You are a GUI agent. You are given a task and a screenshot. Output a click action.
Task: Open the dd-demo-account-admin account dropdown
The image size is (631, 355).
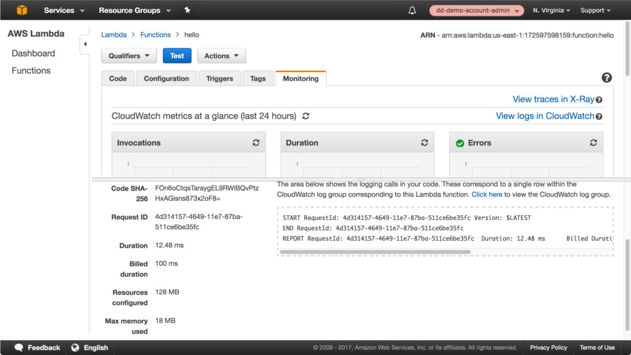tap(476, 10)
